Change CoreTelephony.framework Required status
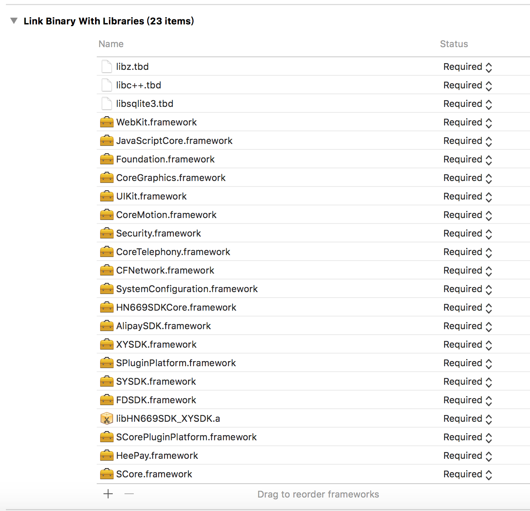The image size is (530, 511). pos(468,252)
